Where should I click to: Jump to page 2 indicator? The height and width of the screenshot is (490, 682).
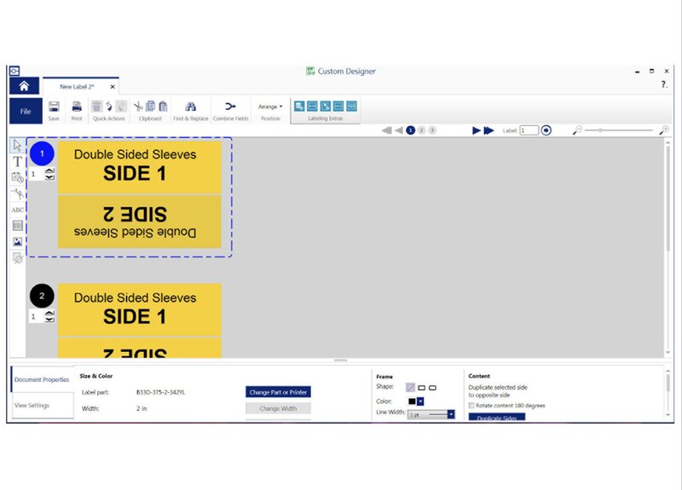(x=421, y=130)
